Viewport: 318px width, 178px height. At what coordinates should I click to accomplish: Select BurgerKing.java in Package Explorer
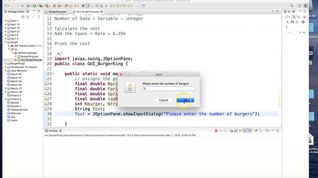pyautogui.click(x=29, y=56)
